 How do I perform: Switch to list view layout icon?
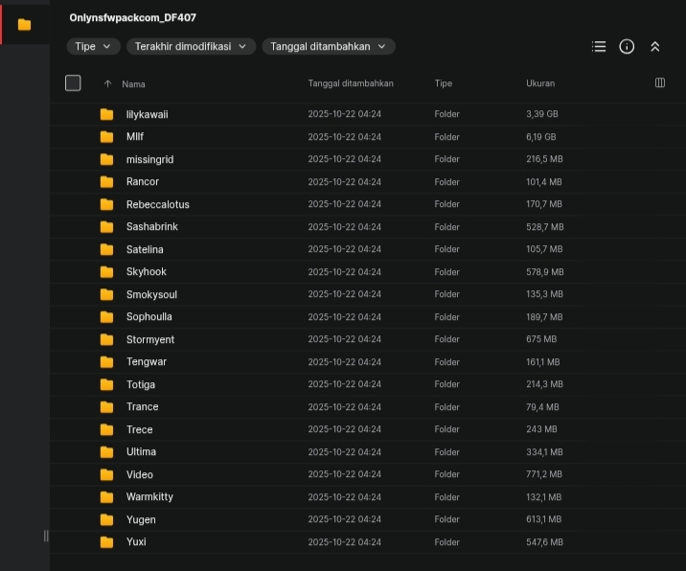599,46
